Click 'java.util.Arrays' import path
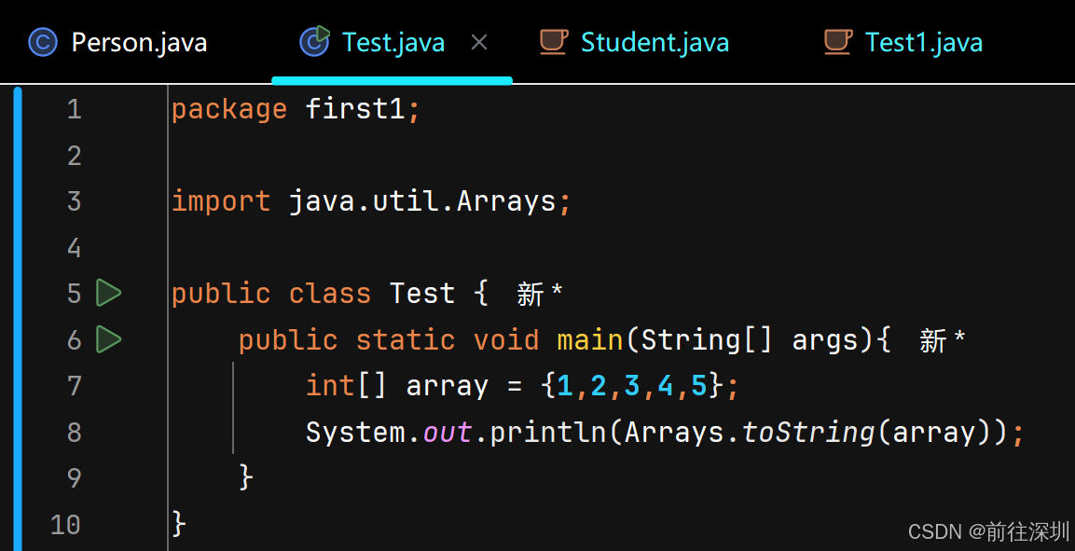 (422, 201)
